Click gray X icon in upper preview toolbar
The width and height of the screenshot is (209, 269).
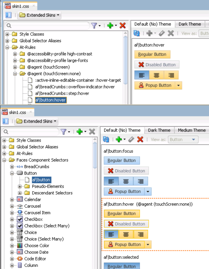pyautogui.click(x=171, y=33)
